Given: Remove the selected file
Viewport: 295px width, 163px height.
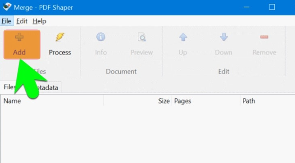Looking at the screenshot, I should (x=264, y=44).
